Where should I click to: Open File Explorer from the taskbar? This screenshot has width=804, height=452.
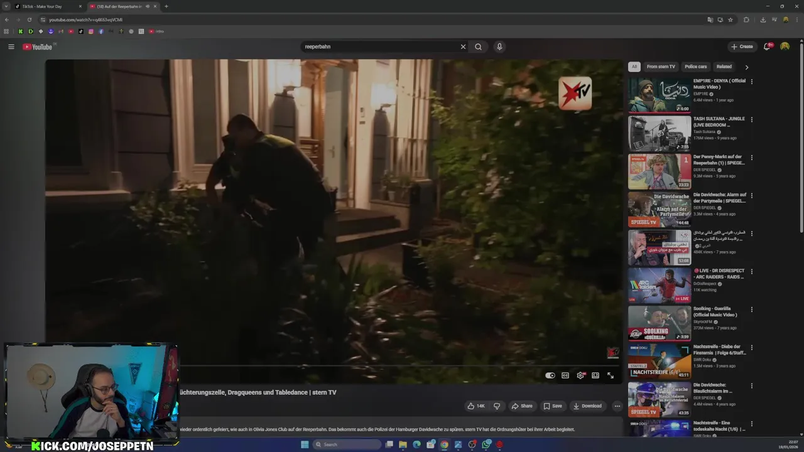[x=403, y=444]
